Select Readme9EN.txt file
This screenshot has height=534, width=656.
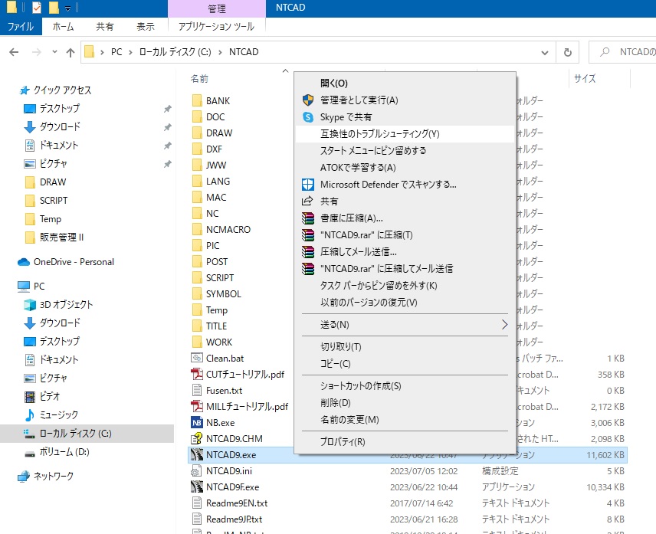pos(236,503)
